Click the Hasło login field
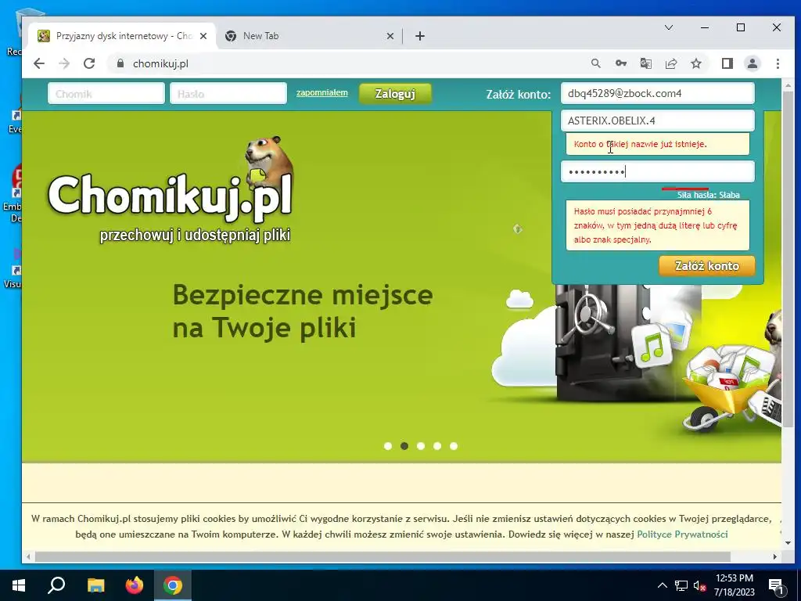The image size is (801, 601). click(228, 94)
